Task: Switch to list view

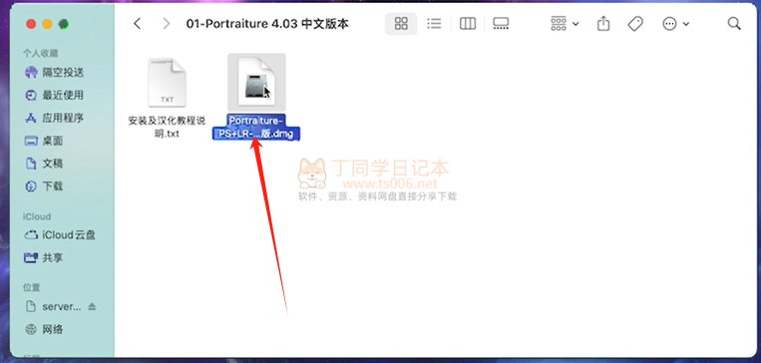Action: [434, 23]
